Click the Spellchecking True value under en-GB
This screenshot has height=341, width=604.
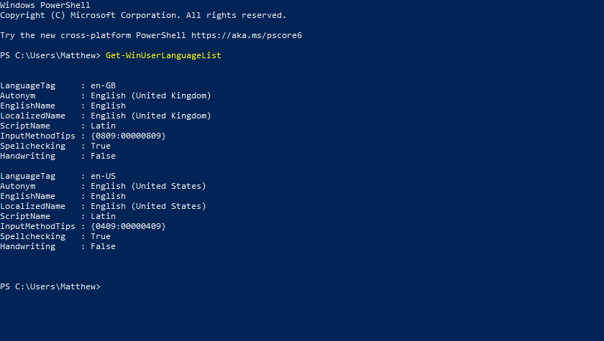[101, 146]
